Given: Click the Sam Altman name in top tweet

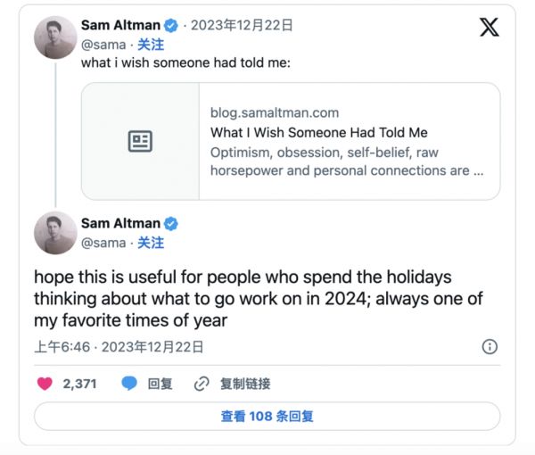Looking at the screenshot, I should tap(120, 25).
